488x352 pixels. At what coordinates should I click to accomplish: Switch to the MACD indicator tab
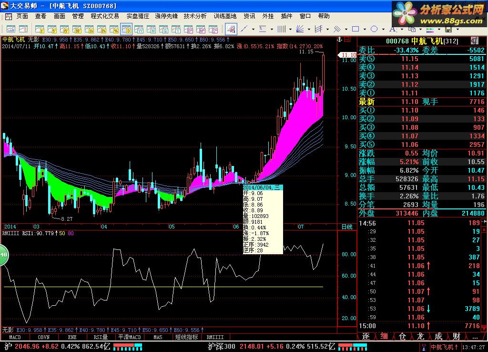15,337
